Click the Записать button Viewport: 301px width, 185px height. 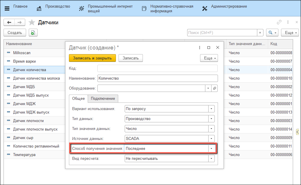pyautogui.click(x=130, y=58)
